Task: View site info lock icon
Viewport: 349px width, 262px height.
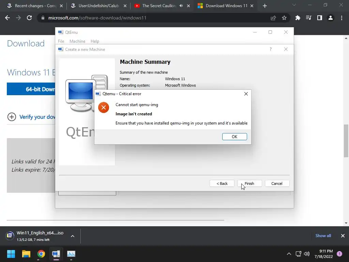Action: [x=43, y=18]
